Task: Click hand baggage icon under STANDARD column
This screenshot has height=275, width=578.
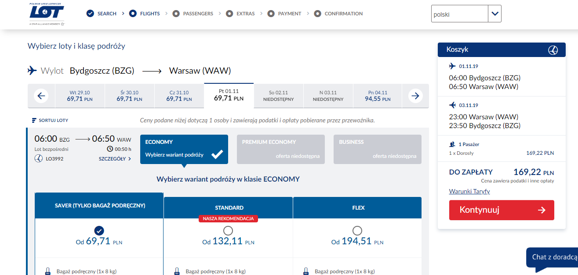Action: pyautogui.click(x=177, y=271)
